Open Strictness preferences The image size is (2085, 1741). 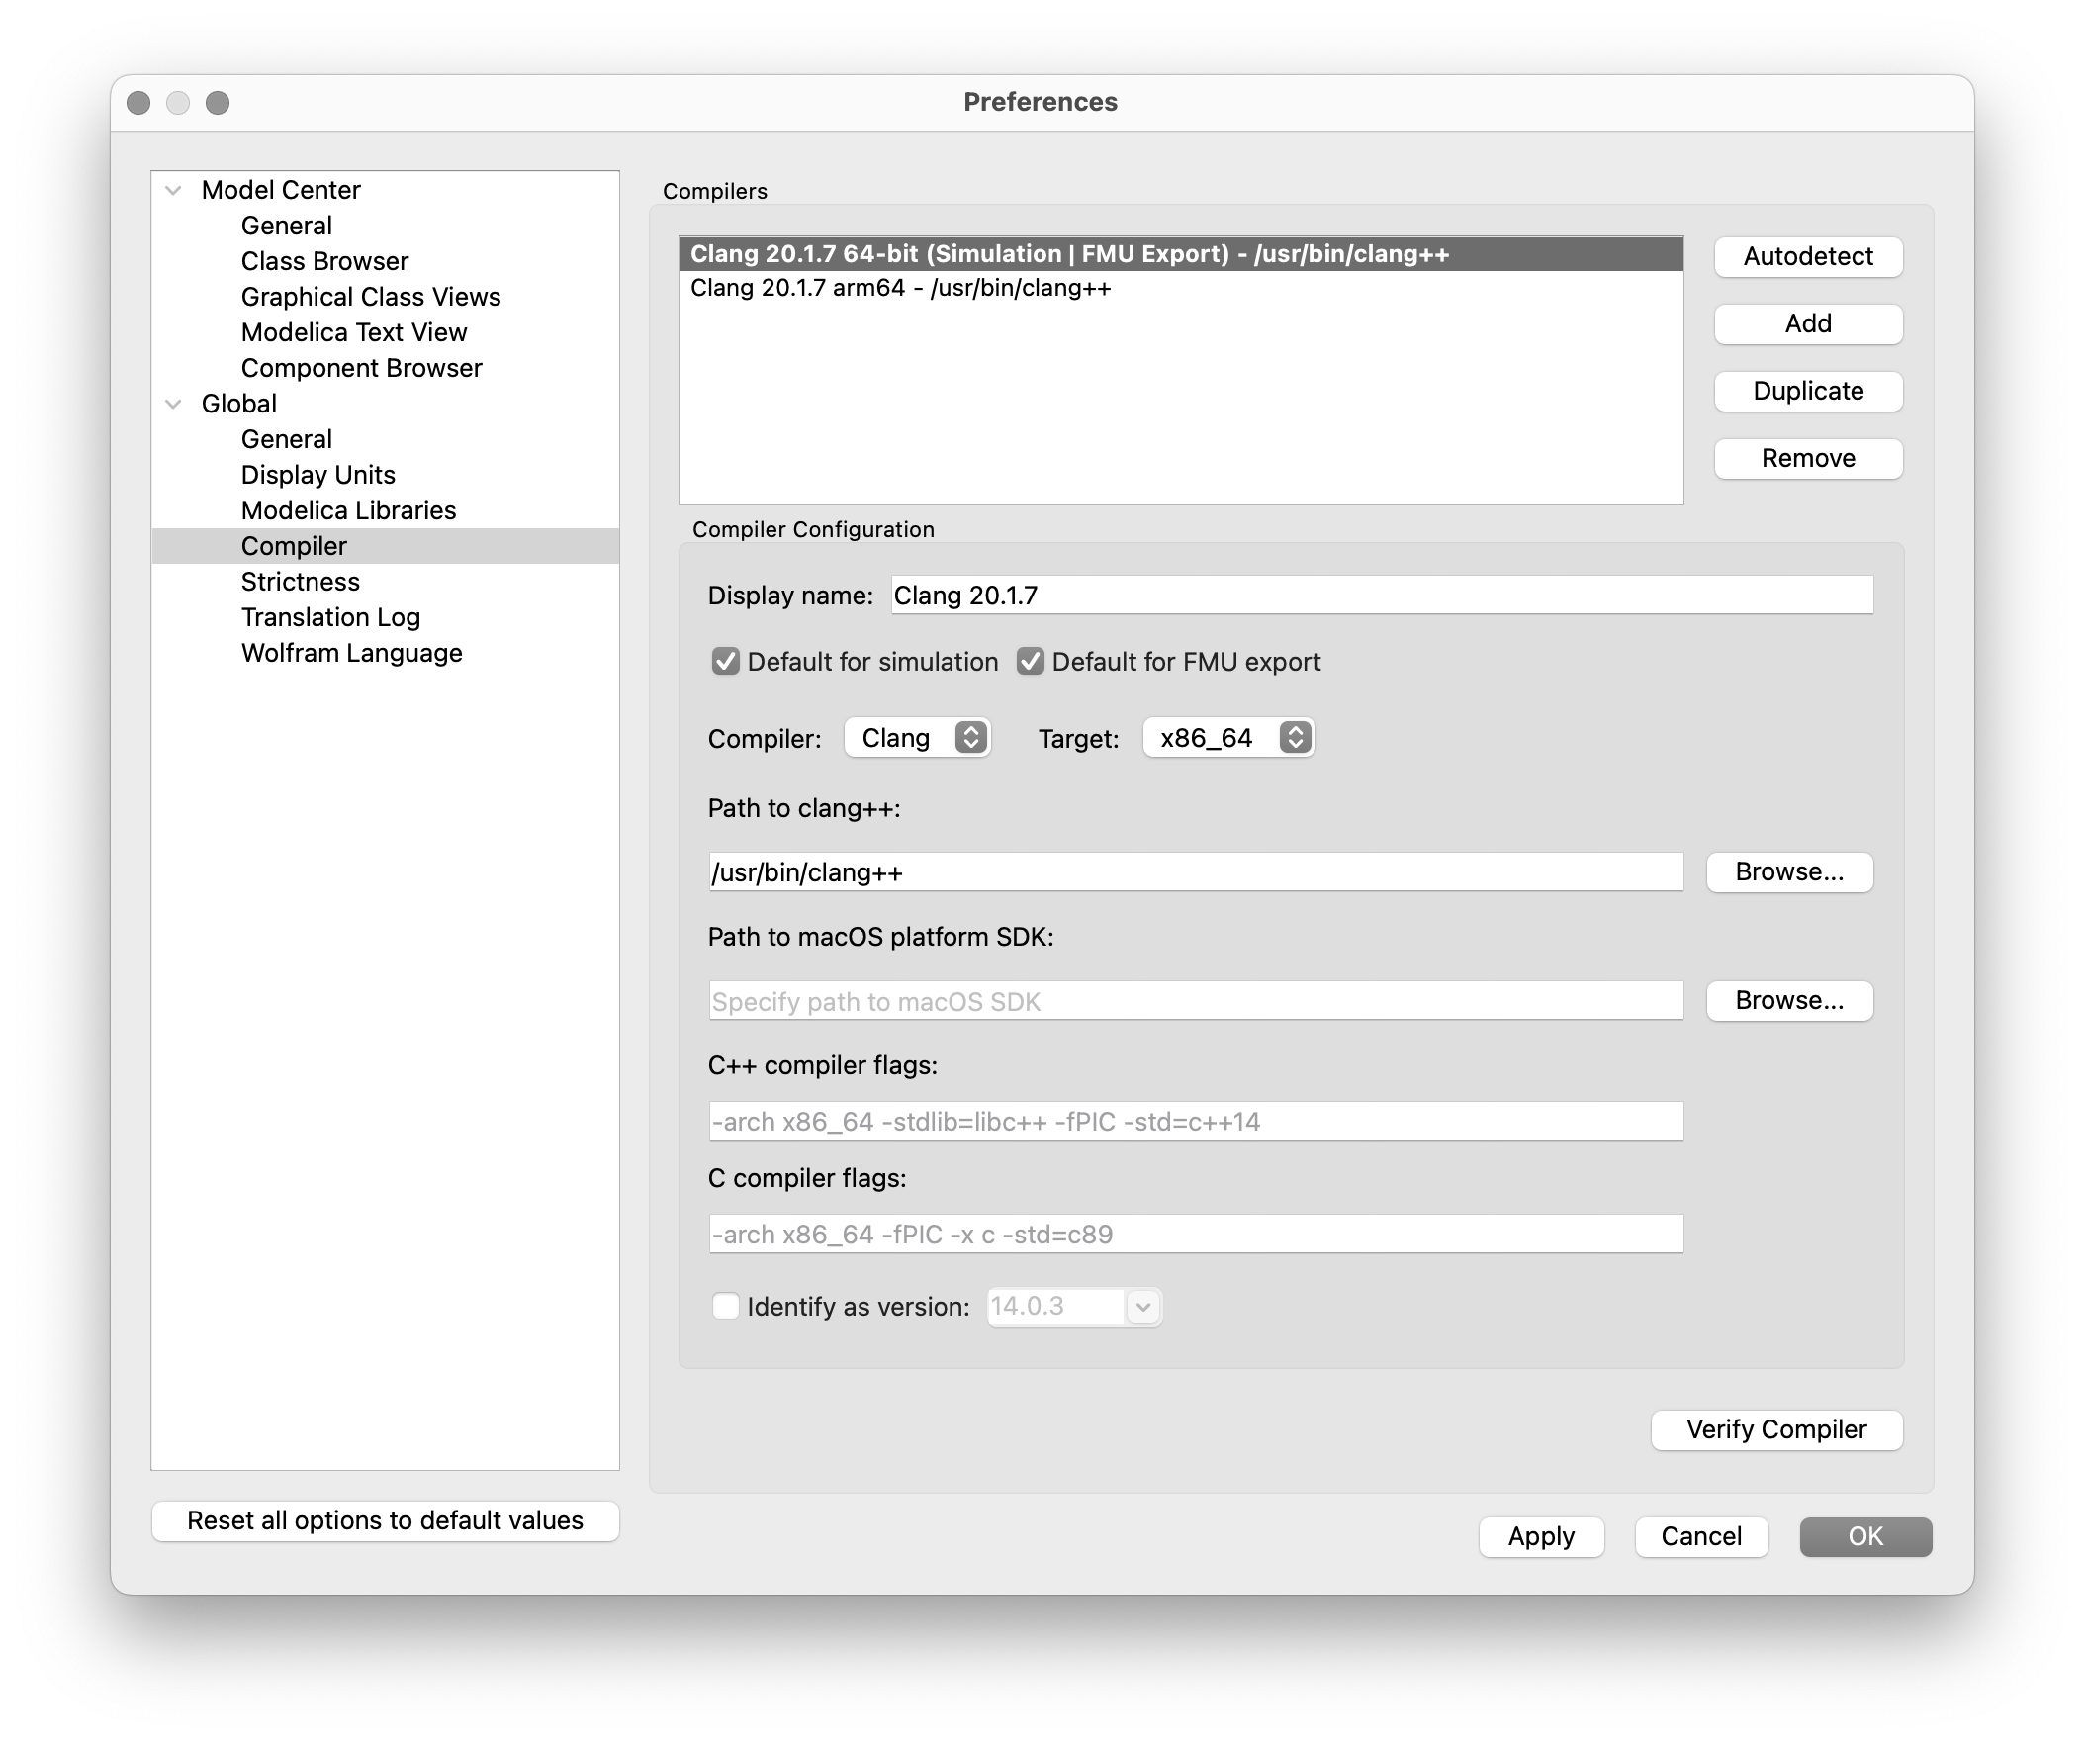(x=300, y=582)
